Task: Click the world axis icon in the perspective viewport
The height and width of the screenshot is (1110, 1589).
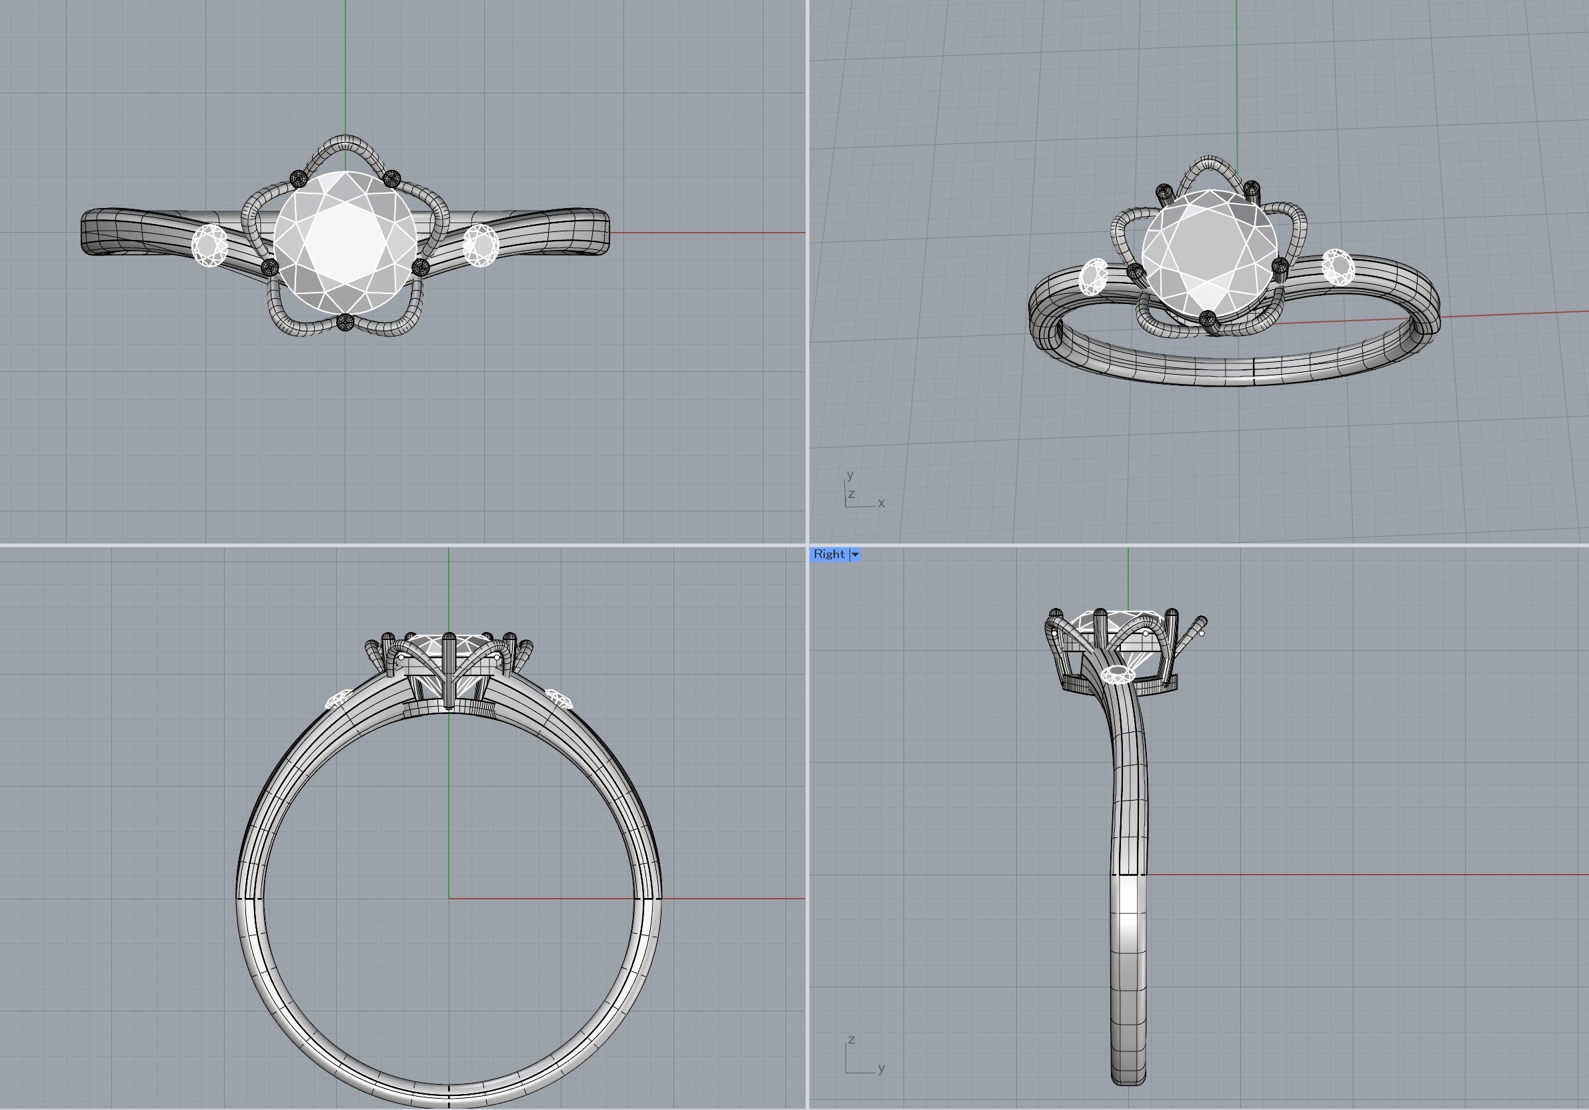Action: (864, 489)
